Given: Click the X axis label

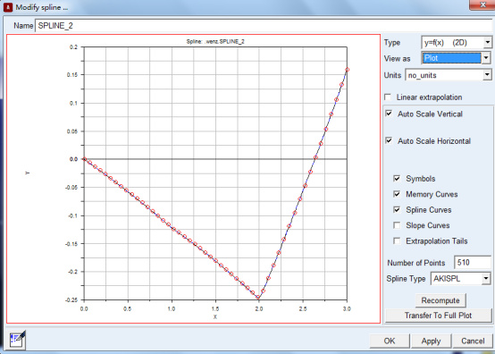Looking at the screenshot, I should [215, 316].
